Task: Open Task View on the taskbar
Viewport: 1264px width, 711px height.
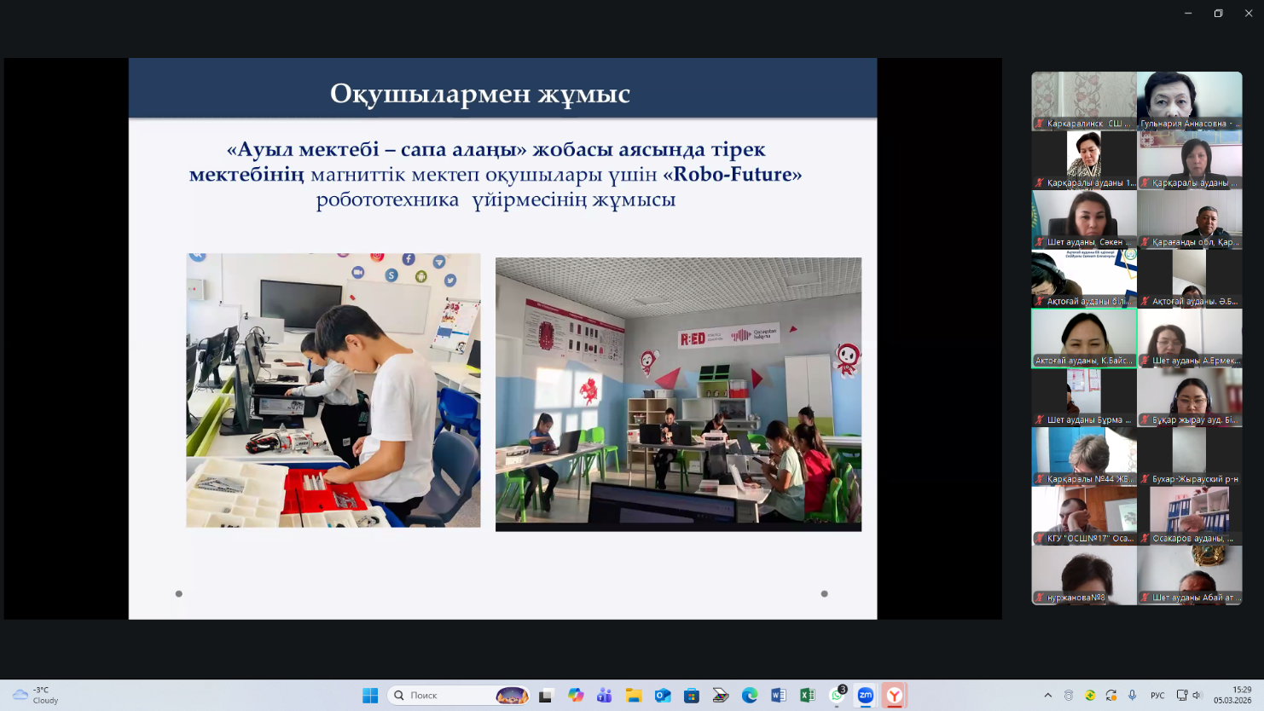Action: tap(546, 696)
